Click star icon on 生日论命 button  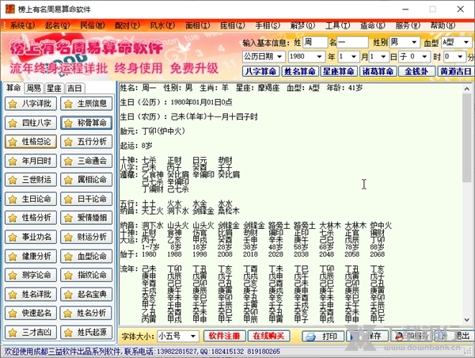(x=13, y=199)
